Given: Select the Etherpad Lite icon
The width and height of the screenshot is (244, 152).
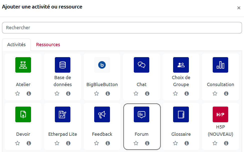Looking at the screenshot, I should tap(63, 115).
